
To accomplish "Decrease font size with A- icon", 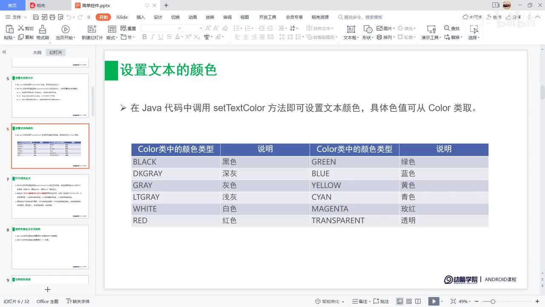I will (x=216, y=28).
